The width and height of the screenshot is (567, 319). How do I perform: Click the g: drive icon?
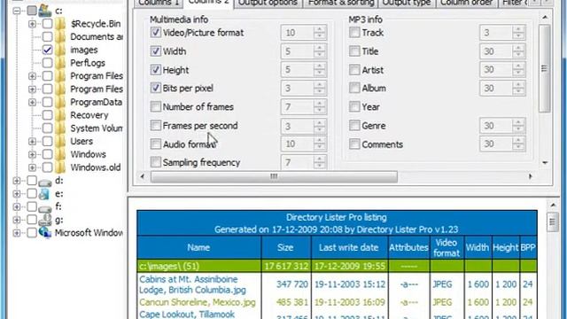(x=45, y=220)
